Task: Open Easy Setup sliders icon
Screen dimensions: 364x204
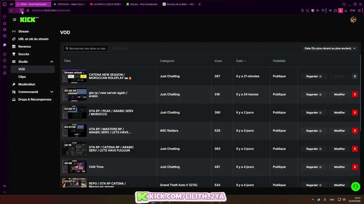Action: (x=359, y=10)
